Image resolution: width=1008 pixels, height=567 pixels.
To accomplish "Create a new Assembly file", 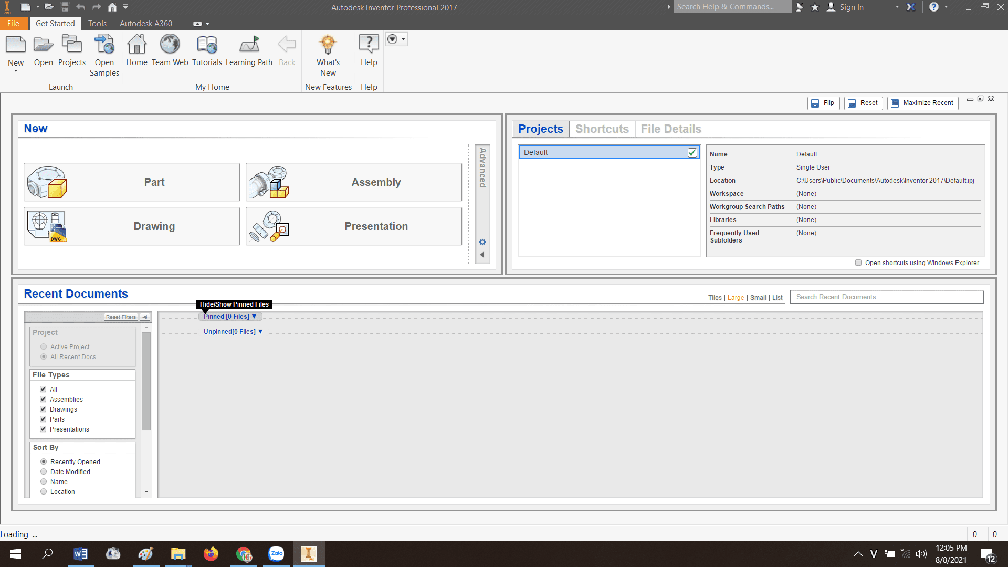I will (x=354, y=182).
